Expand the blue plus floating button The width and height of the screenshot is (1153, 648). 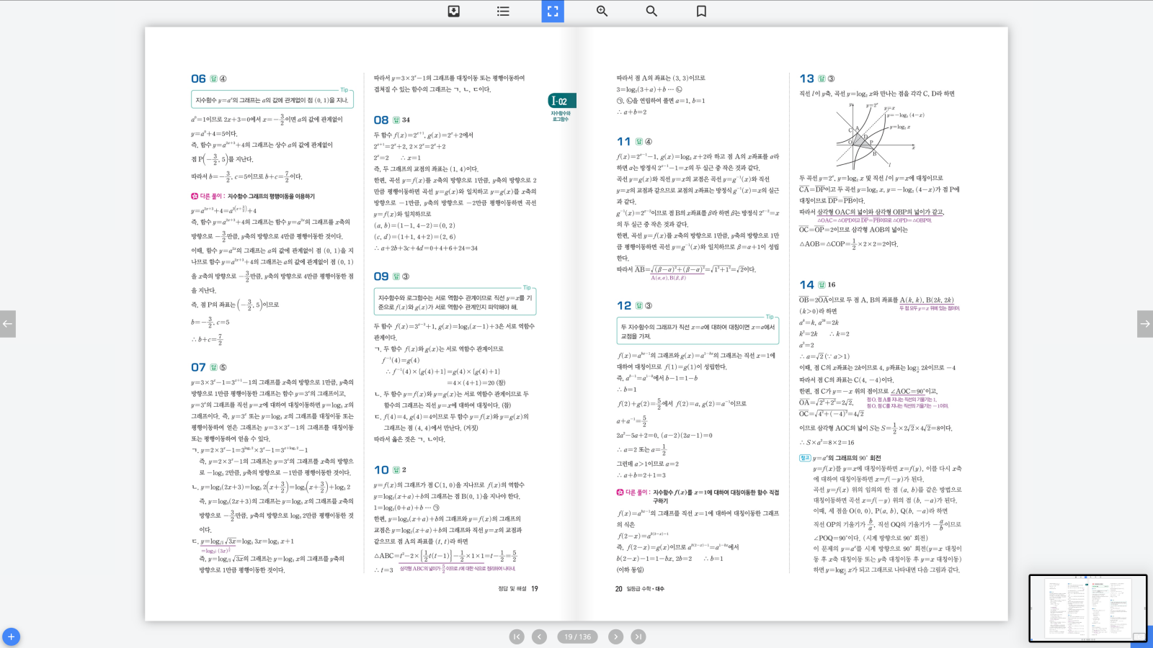[11, 636]
